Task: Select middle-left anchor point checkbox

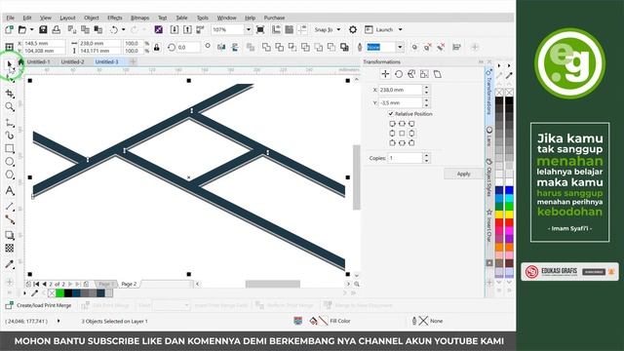Action: (392, 134)
